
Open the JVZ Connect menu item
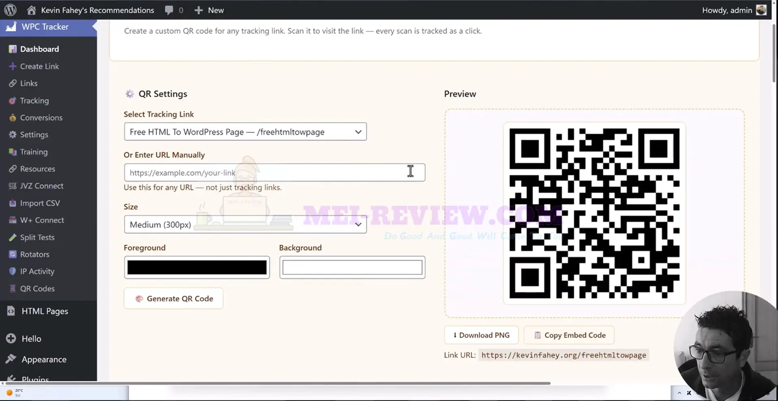[x=42, y=186]
